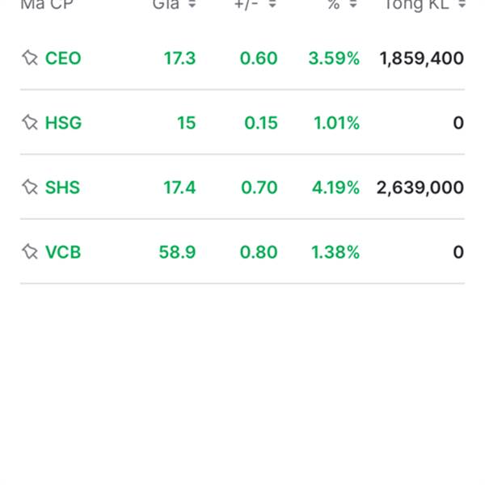This screenshot has height=485, width=485.
Task: Sort list by Tổng KL arrow
Action: click(461, 5)
